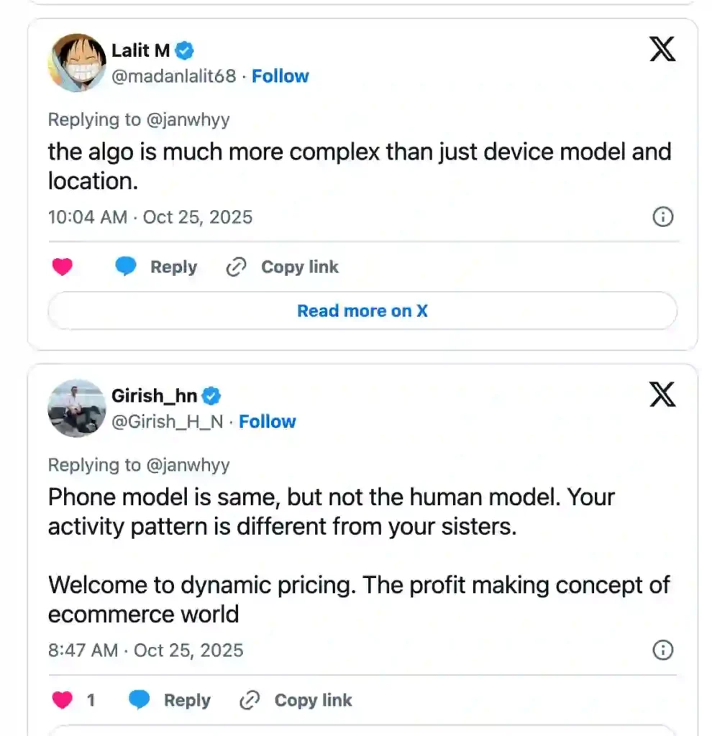Copy link of Lalit M's tweet
The width and height of the screenshot is (712, 736).
click(282, 267)
